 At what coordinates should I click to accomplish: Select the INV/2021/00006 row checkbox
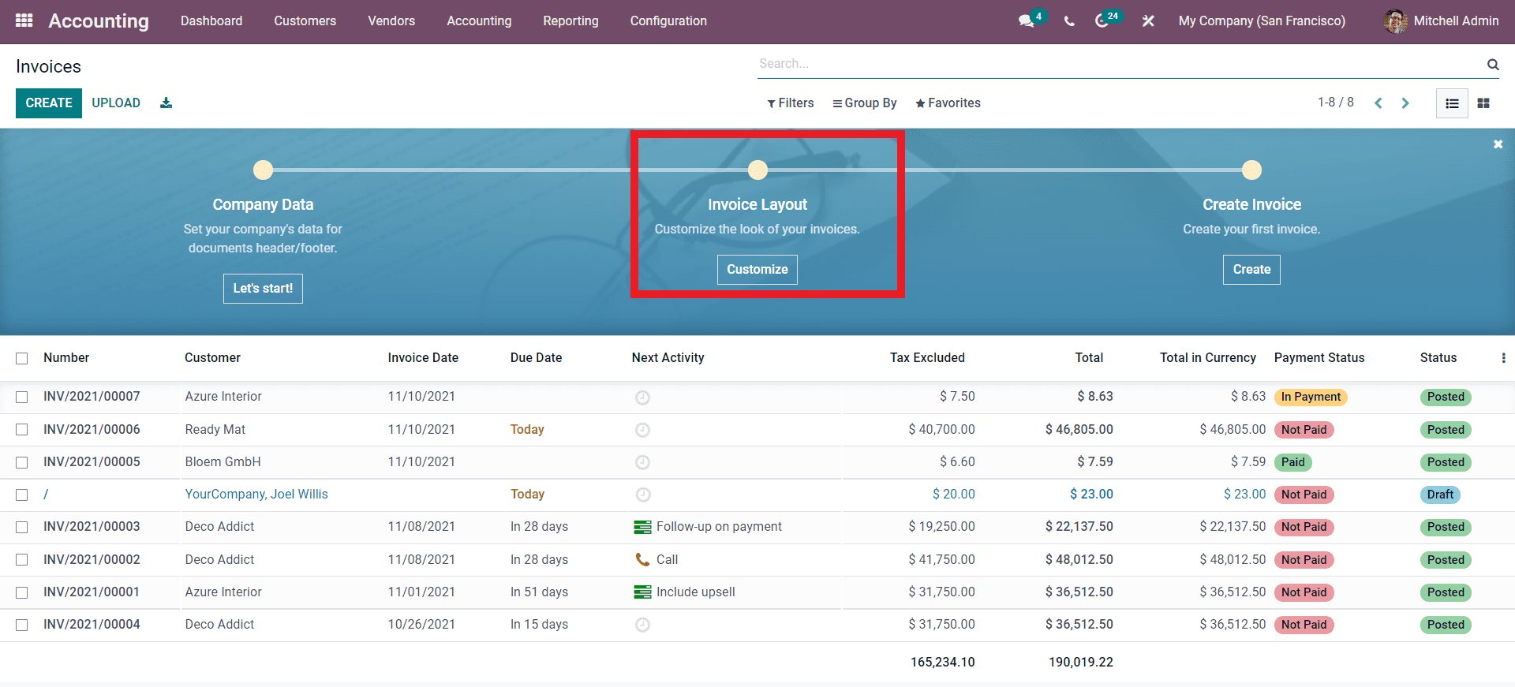pyautogui.click(x=22, y=430)
